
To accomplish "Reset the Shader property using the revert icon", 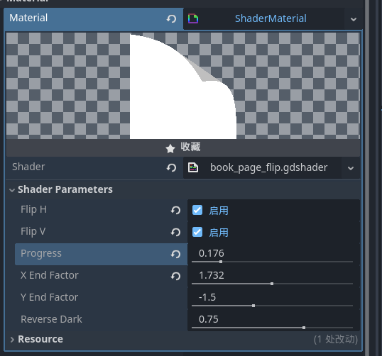I will (x=171, y=167).
